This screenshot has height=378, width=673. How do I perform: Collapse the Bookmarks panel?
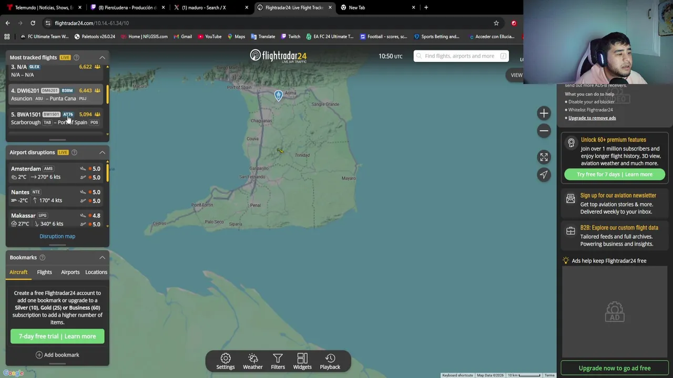102,257
